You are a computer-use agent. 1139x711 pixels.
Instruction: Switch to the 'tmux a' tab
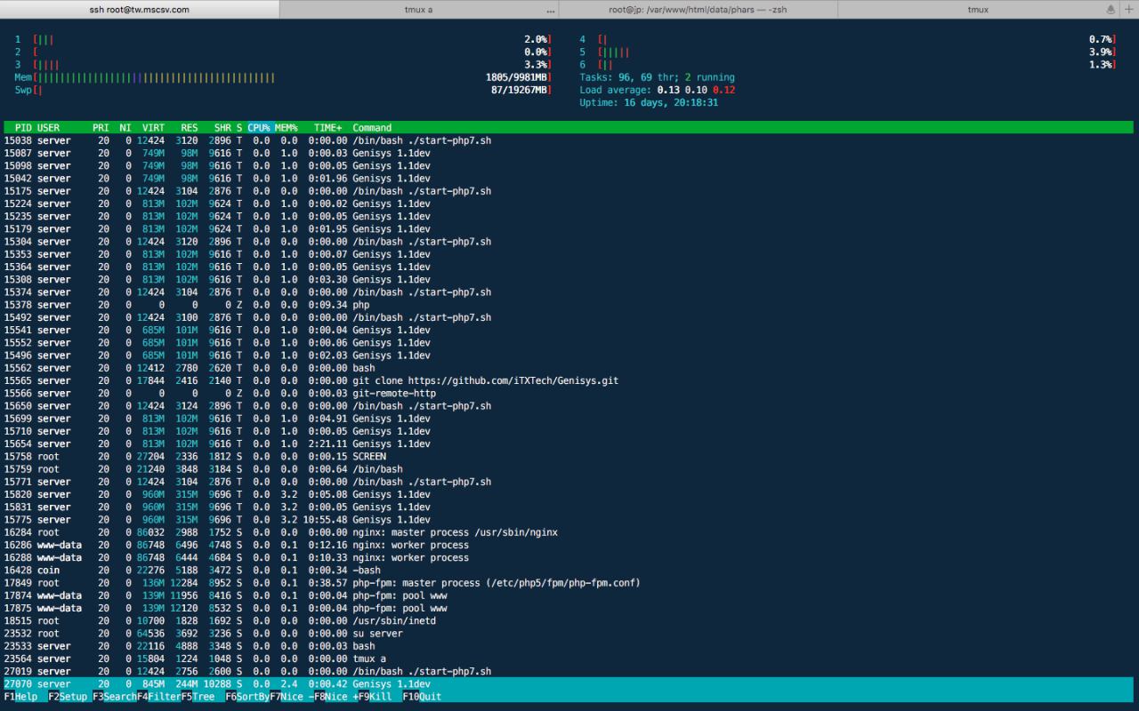[418, 9]
